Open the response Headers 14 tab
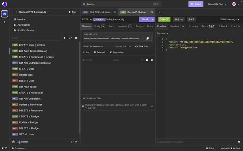The image size is (243, 151). [x=177, y=26]
